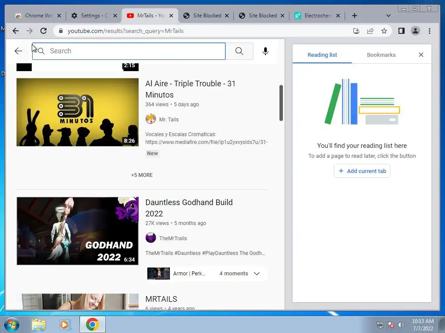Click the YouTube search magnifier button
Viewport: 445px width, 333px height.
(239, 51)
